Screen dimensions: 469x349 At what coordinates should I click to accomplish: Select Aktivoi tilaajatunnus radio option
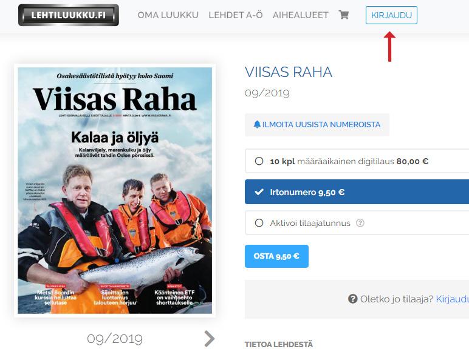pos(259,223)
